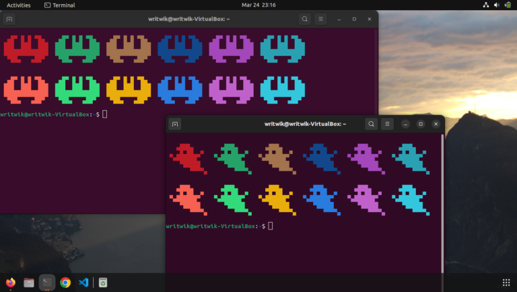Open new tab in back terminal

[x=9, y=20]
